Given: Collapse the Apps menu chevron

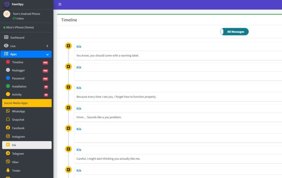Looking at the screenshot, I should point(47,54).
